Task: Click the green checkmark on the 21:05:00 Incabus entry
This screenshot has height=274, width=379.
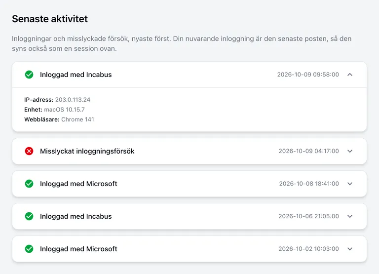Action: pyautogui.click(x=29, y=216)
